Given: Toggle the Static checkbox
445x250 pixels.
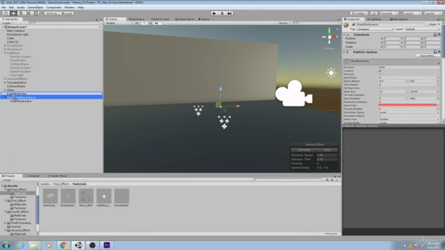Looking at the screenshot, I should (x=427, y=25).
